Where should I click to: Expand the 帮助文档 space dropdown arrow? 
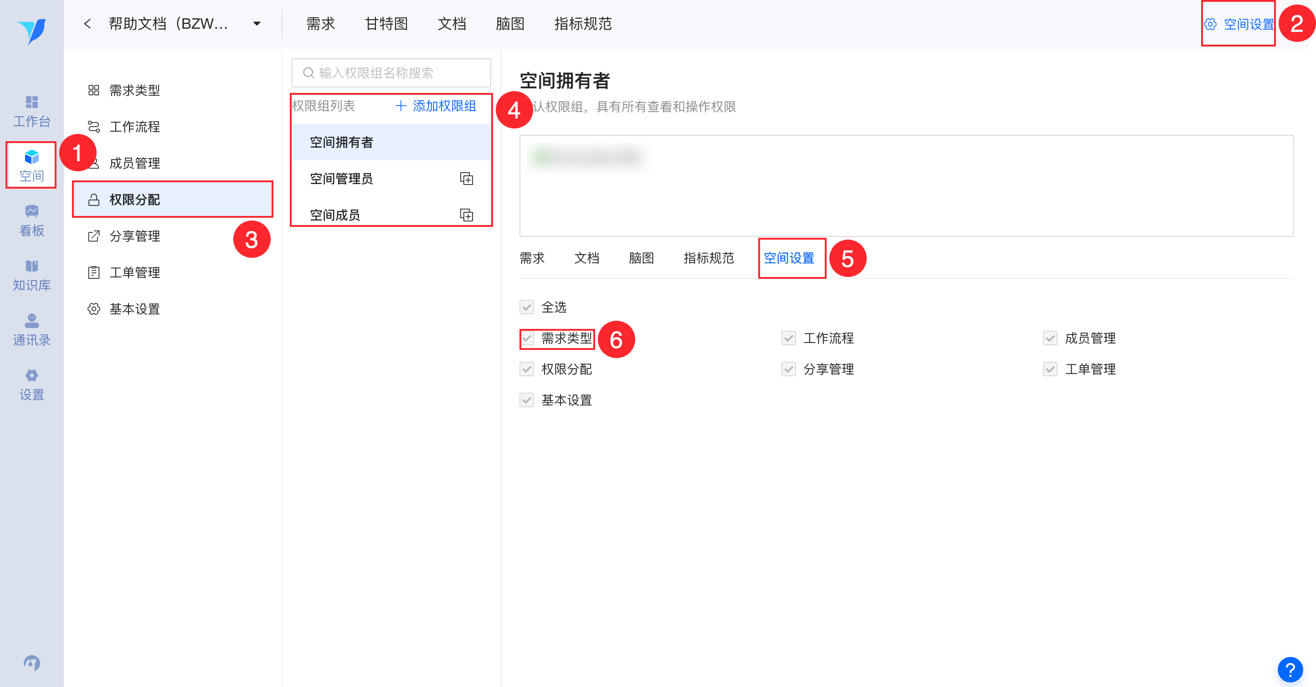[257, 24]
